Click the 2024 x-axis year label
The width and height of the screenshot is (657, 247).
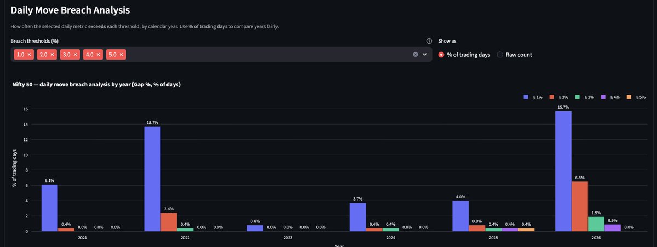tap(390, 238)
